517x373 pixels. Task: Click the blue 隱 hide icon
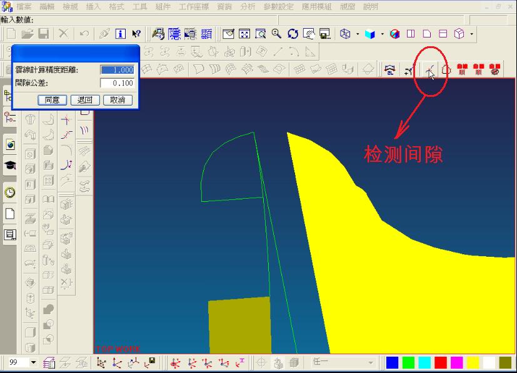(174, 34)
